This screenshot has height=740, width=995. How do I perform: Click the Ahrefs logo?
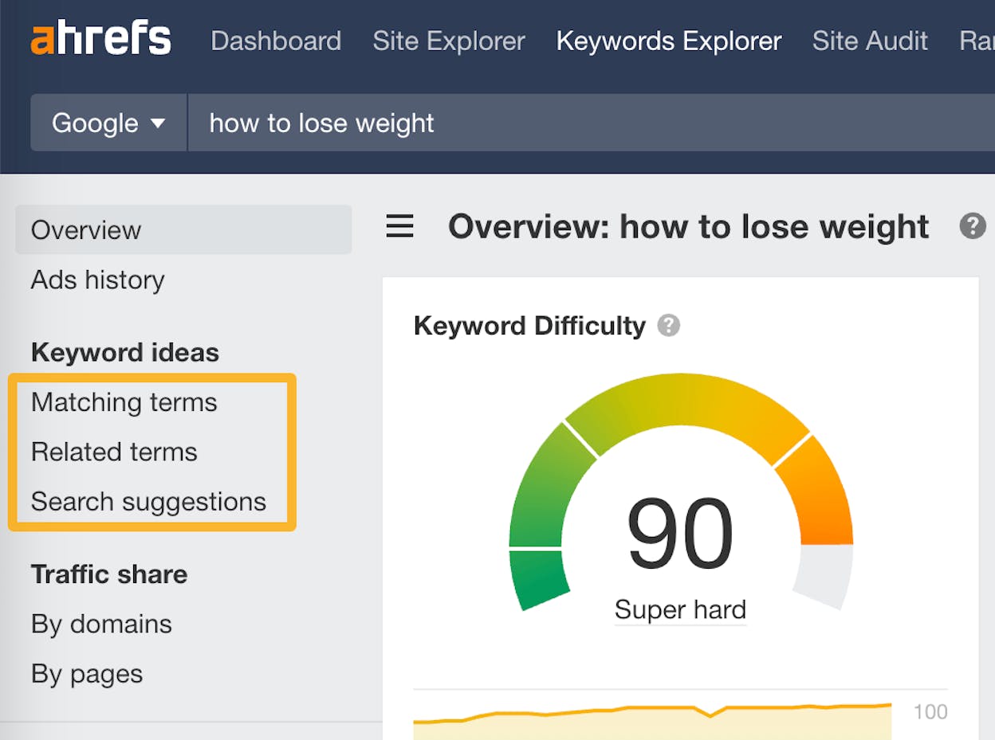tap(100, 40)
